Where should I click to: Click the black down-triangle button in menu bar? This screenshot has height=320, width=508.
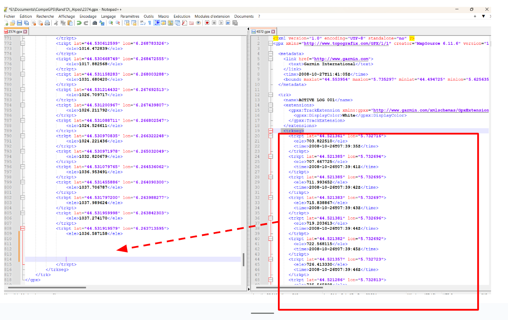coord(483,16)
